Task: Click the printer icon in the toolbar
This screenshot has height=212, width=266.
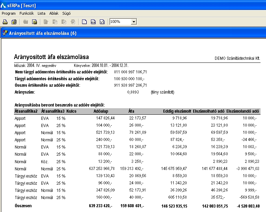Action: pyautogui.click(x=5, y=22)
